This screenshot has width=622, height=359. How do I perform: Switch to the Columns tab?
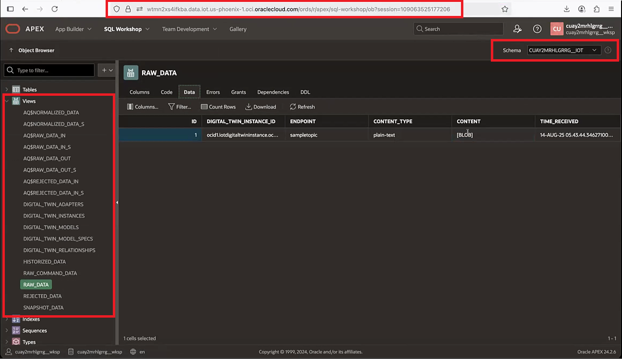tap(139, 92)
